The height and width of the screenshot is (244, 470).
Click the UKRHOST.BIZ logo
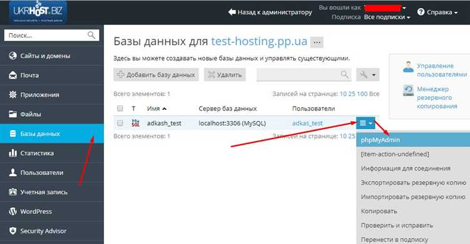38,13
